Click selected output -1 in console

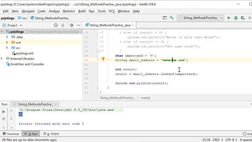[20, 114]
